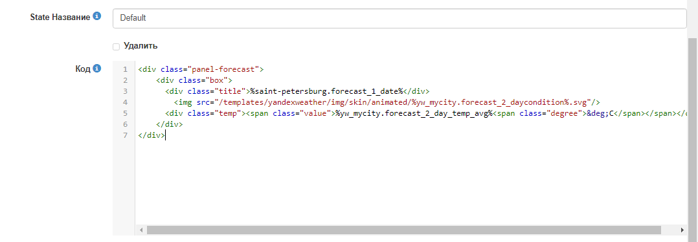
Task: Tick the Удалить checkbox
Action: pyautogui.click(x=116, y=47)
